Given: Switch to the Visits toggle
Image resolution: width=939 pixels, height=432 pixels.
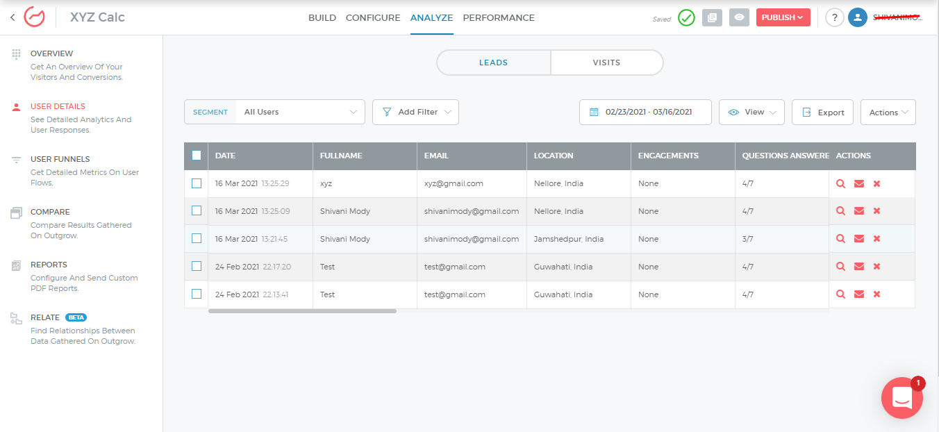Looking at the screenshot, I should pyautogui.click(x=606, y=63).
